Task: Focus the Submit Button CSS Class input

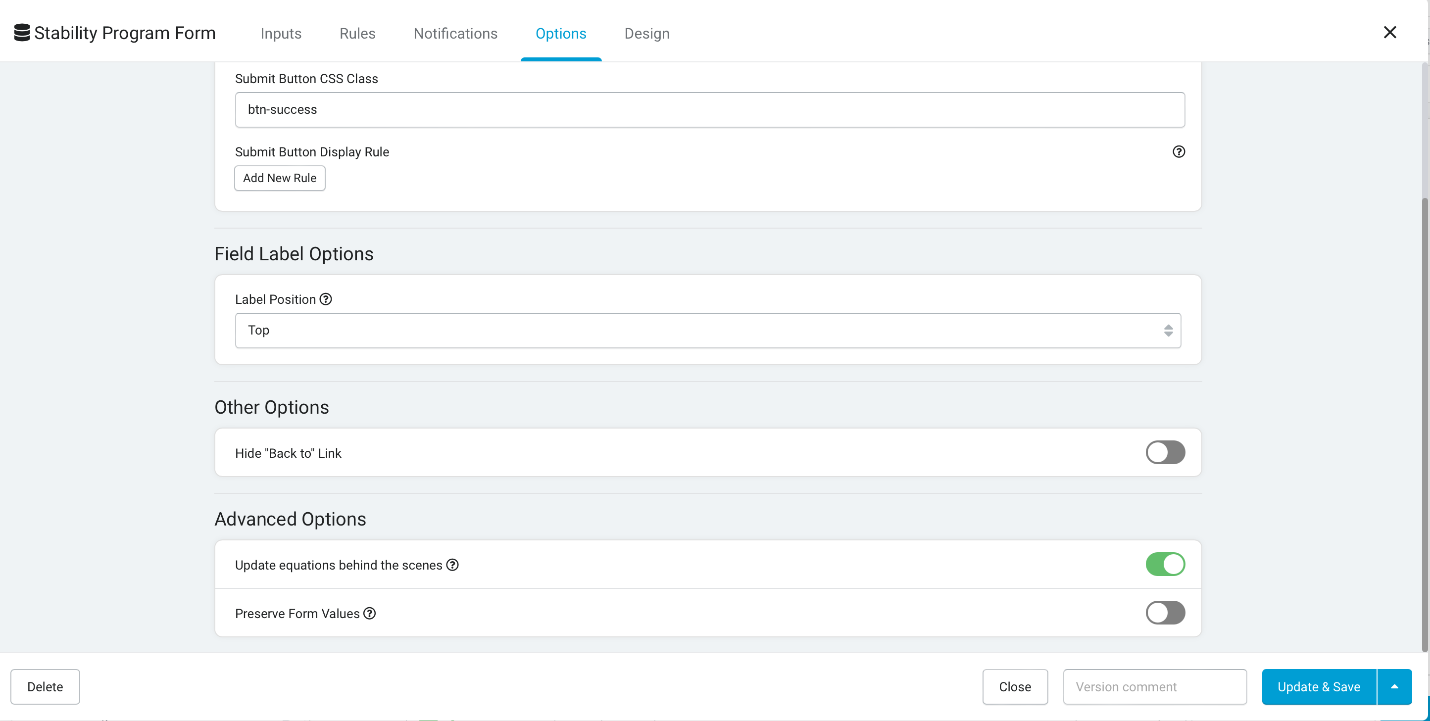Action: [x=710, y=110]
